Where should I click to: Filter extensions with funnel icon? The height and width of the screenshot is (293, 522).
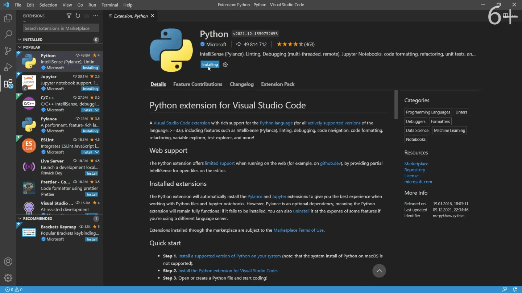69,16
